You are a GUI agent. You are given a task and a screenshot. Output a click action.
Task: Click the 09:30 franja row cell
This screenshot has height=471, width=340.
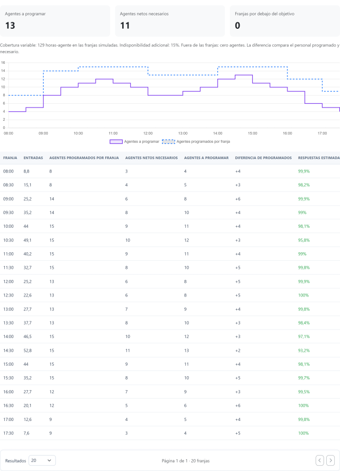pos(8,212)
